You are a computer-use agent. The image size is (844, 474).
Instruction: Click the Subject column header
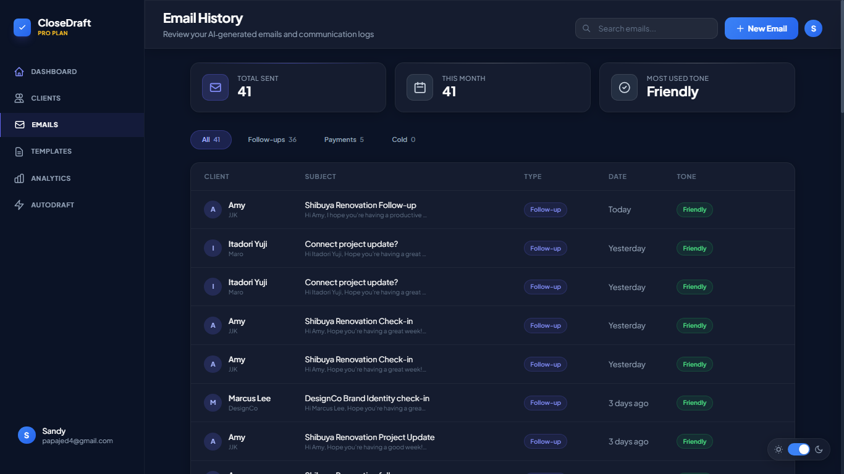[x=321, y=177]
